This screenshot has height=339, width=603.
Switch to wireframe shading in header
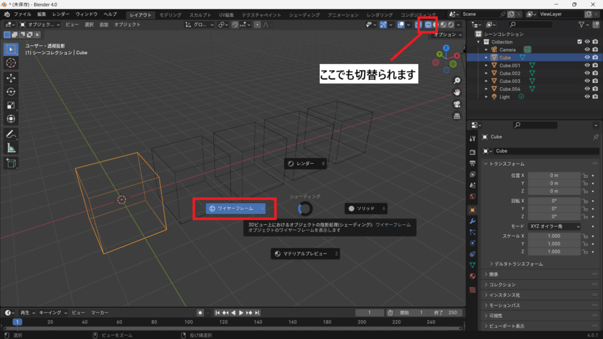click(428, 25)
